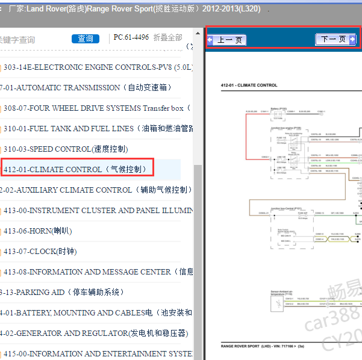Click the folder icon beside 413-07 Clock

tap(0, 252)
